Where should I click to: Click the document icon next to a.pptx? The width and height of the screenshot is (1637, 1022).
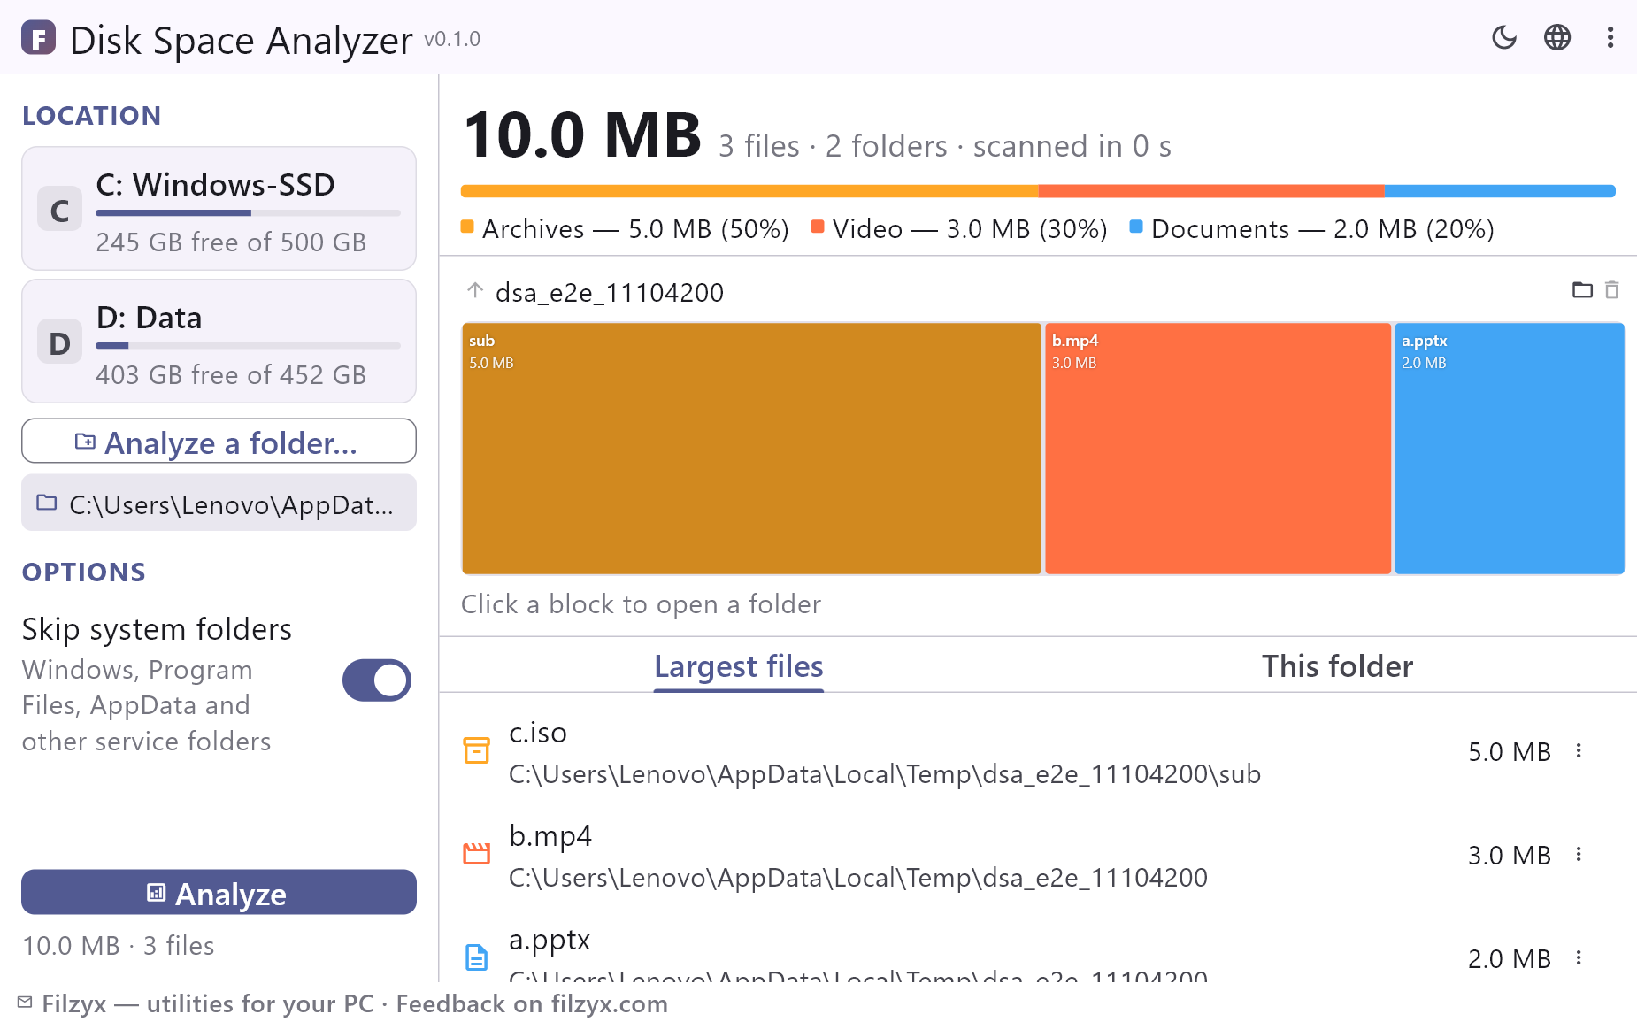point(477,957)
